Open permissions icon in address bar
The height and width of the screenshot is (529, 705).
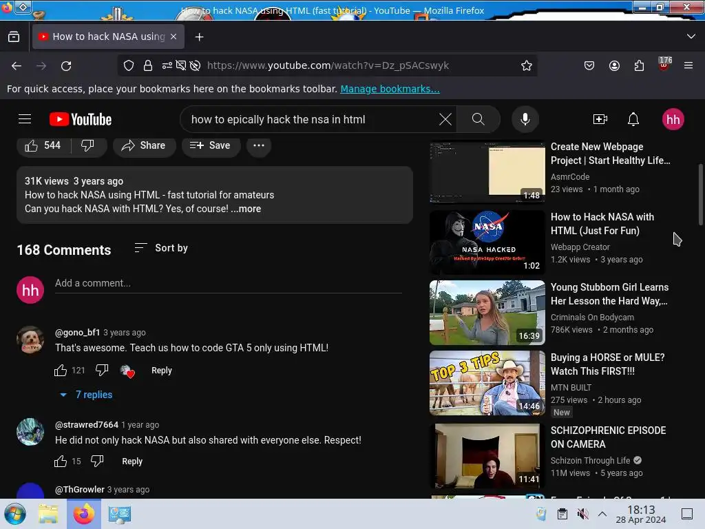167,65
